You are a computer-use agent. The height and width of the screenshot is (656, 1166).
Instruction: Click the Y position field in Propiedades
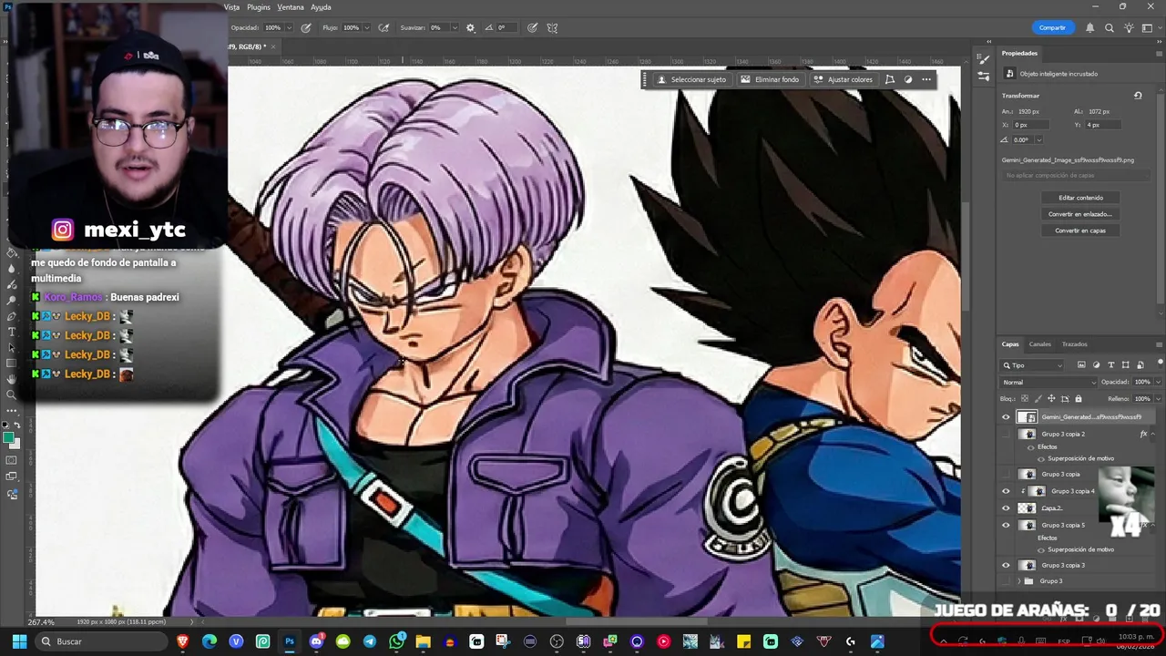pyautogui.click(x=1105, y=125)
